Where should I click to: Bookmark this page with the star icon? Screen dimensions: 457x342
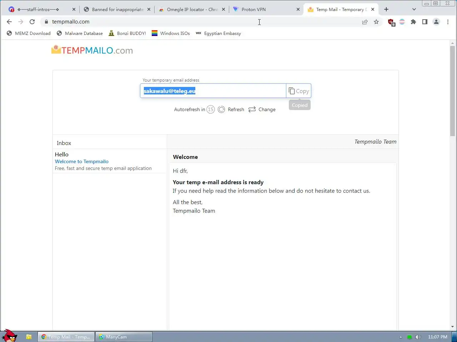pos(376,22)
